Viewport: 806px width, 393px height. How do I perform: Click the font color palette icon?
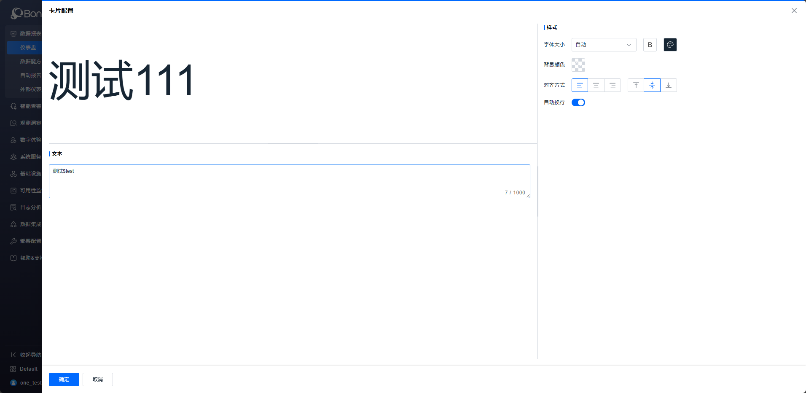point(670,45)
